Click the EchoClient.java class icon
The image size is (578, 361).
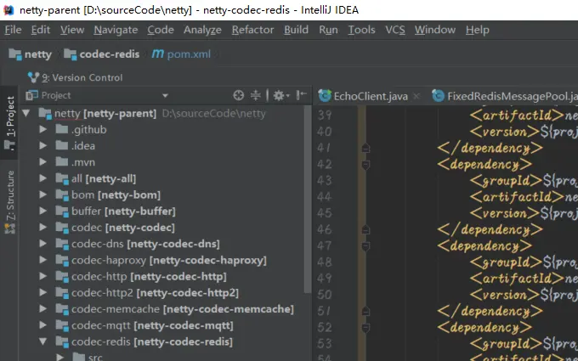click(325, 96)
